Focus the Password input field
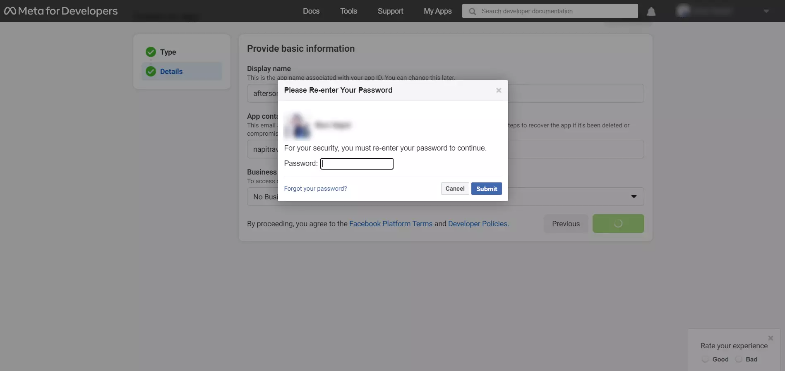The width and height of the screenshot is (785, 371). pyautogui.click(x=357, y=164)
